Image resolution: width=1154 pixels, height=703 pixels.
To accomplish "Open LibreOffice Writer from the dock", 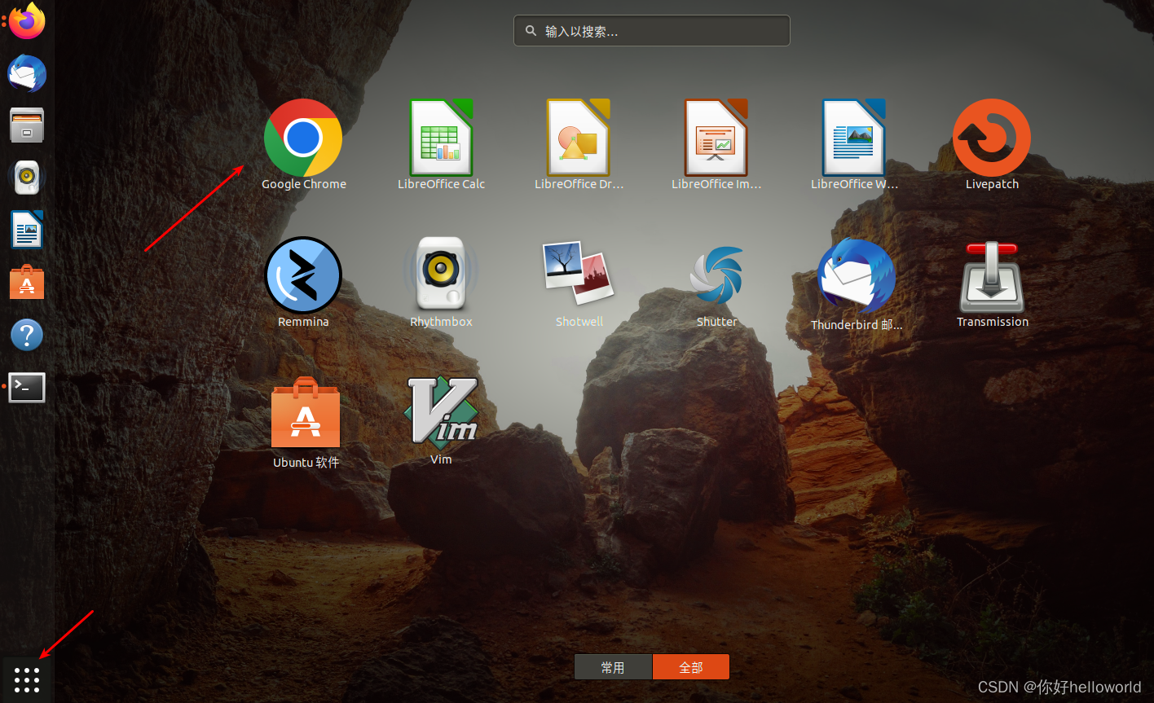I will pyautogui.click(x=27, y=230).
